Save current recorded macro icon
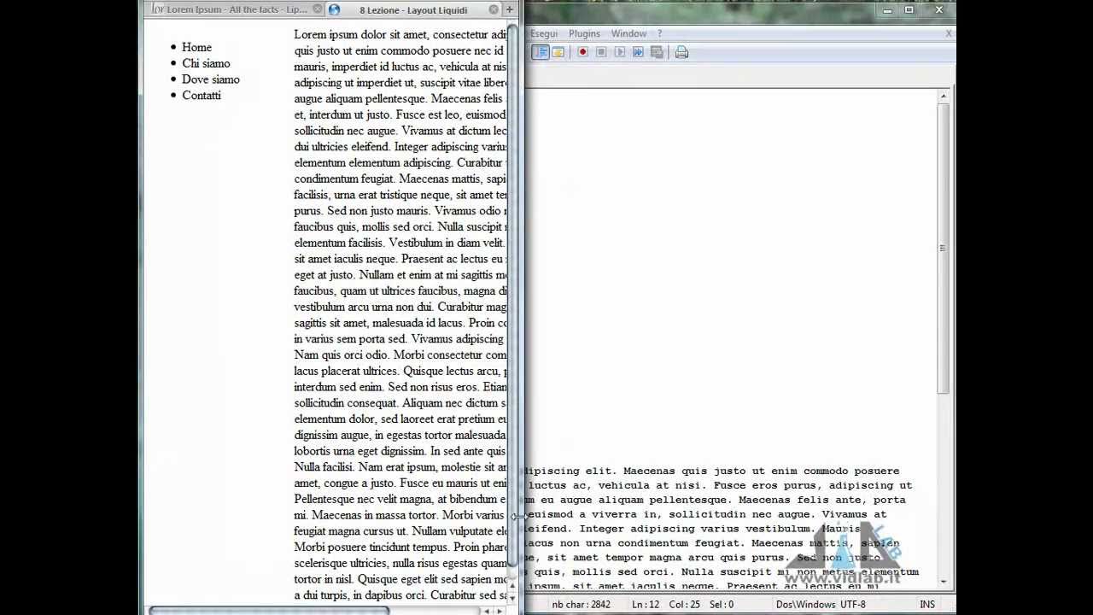 (x=657, y=52)
